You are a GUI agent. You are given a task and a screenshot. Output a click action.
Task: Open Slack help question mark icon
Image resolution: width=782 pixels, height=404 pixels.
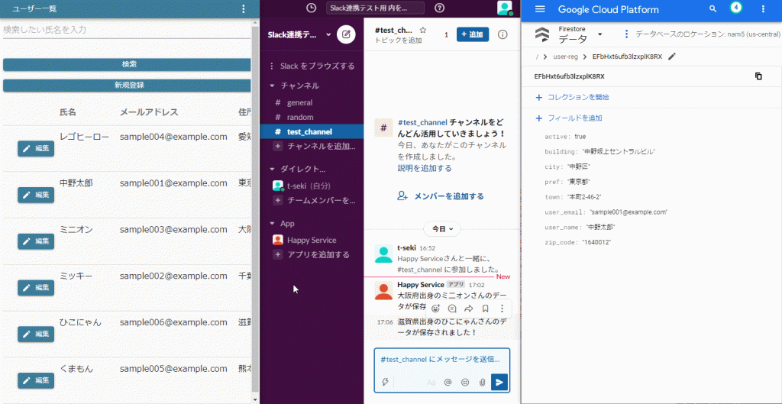click(439, 8)
